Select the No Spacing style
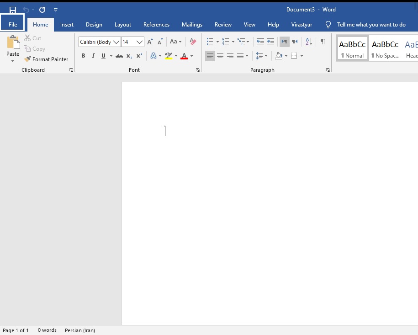 click(x=385, y=48)
